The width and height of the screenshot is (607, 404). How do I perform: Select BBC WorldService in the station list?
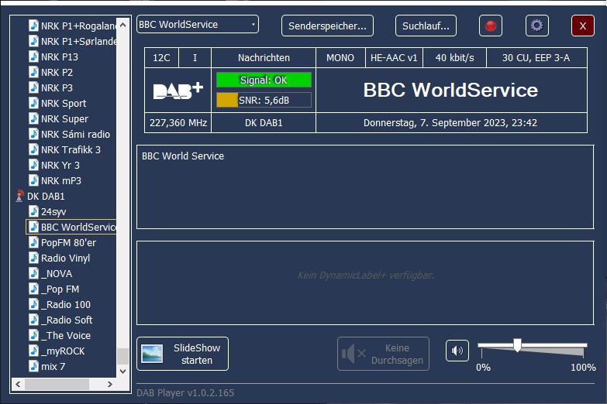pyautogui.click(x=71, y=227)
